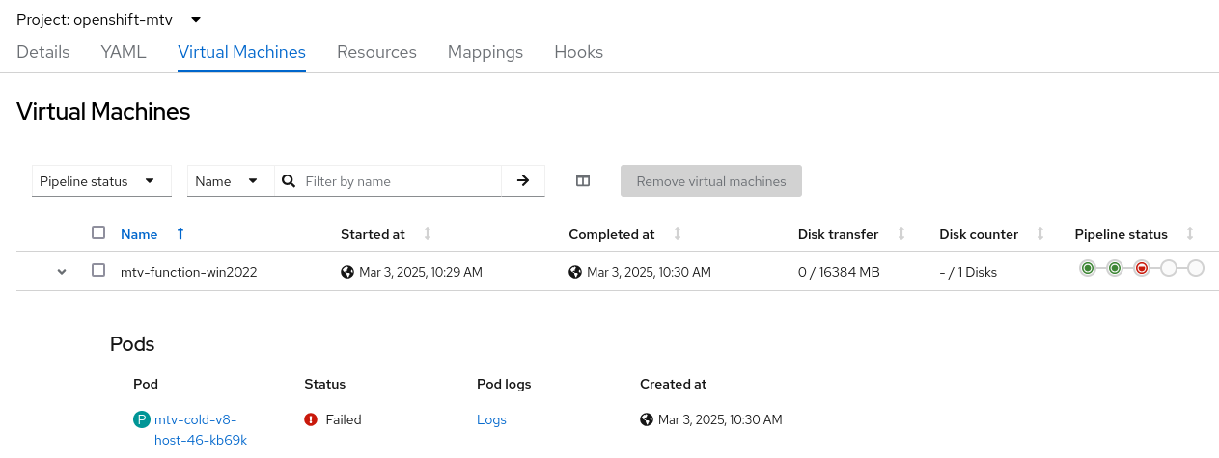Screen dimensions: 1219x458
Task: Click the sort icon beside Disk counter
Action: [x=1040, y=234]
